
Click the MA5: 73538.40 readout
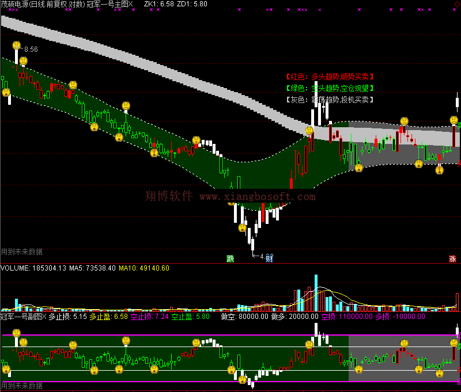[92, 268]
